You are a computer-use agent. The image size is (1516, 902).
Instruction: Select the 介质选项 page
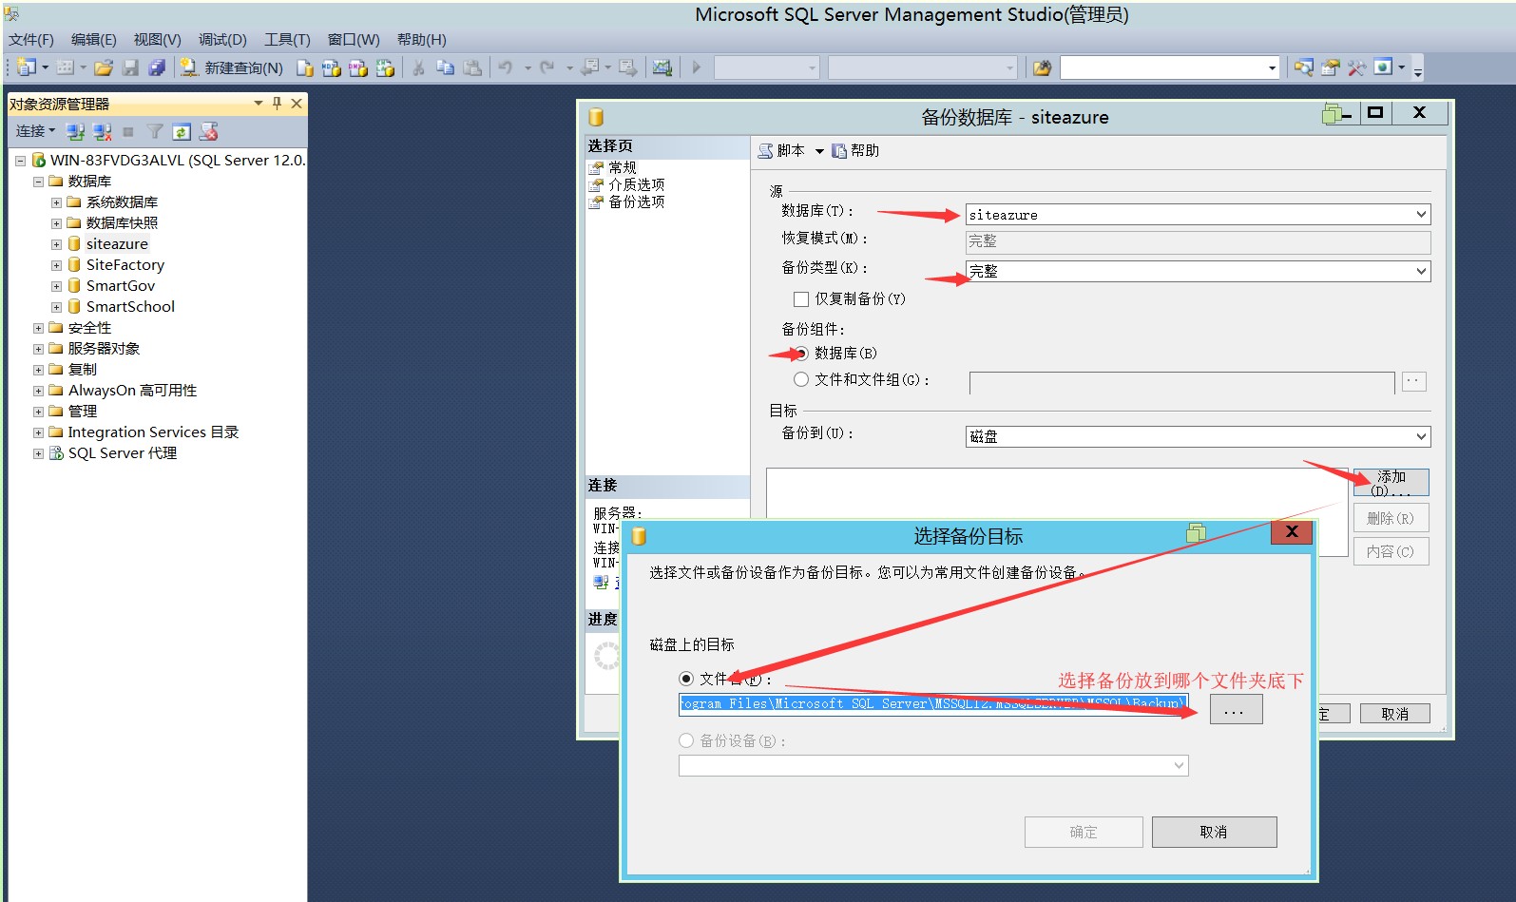(x=636, y=184)
